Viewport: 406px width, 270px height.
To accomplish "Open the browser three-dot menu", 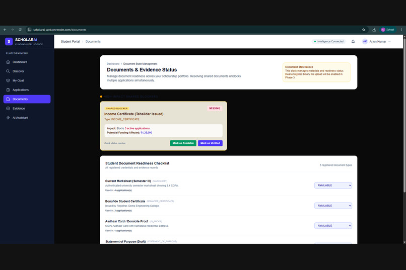I will (x=401, y=30).
